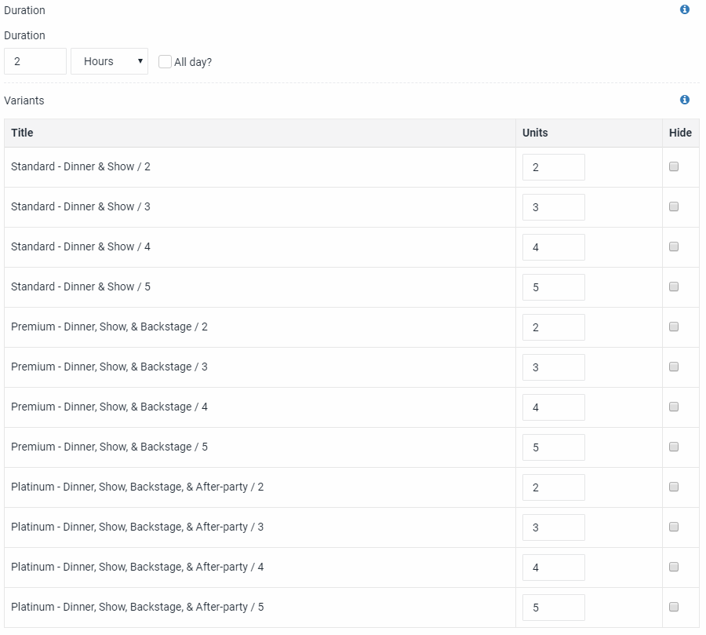Open the Hours unit dropdown

click(109, 61)
